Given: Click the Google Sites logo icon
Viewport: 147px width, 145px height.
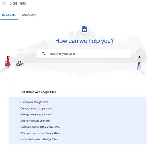Looking at the screenshot, I should (x=84, y=29).
